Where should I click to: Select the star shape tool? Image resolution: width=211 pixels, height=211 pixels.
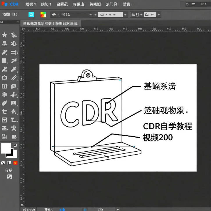[x=4, y=35]
